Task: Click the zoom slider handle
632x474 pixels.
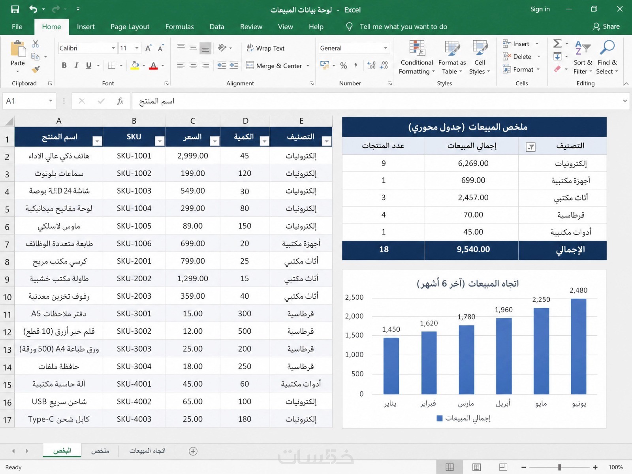Action: (x=560, y=467)
